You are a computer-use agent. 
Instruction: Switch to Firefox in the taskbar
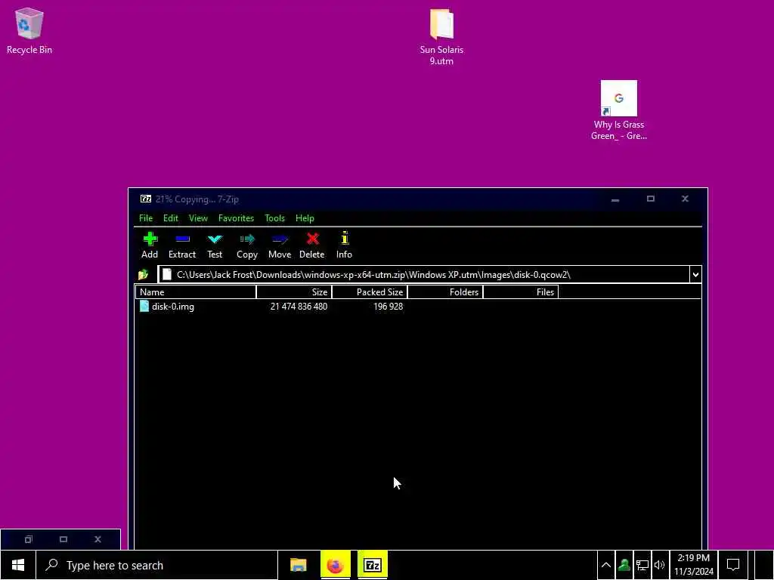tap(335, 565)
